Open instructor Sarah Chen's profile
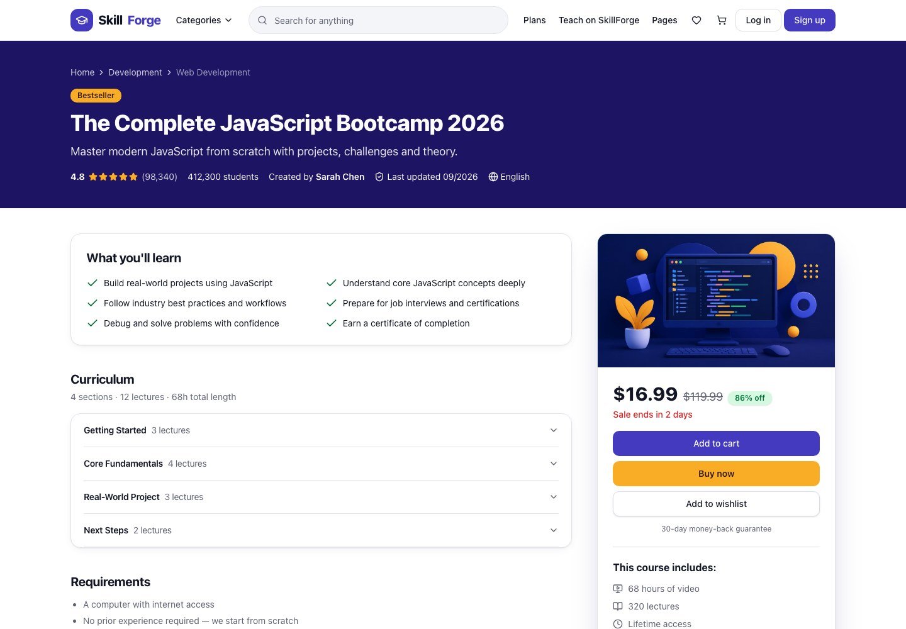 340,177
